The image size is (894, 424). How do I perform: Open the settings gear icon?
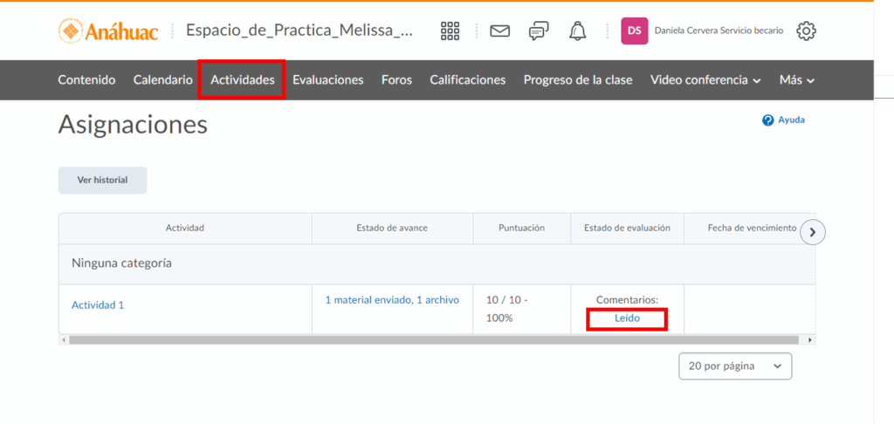tap(806, 31)
